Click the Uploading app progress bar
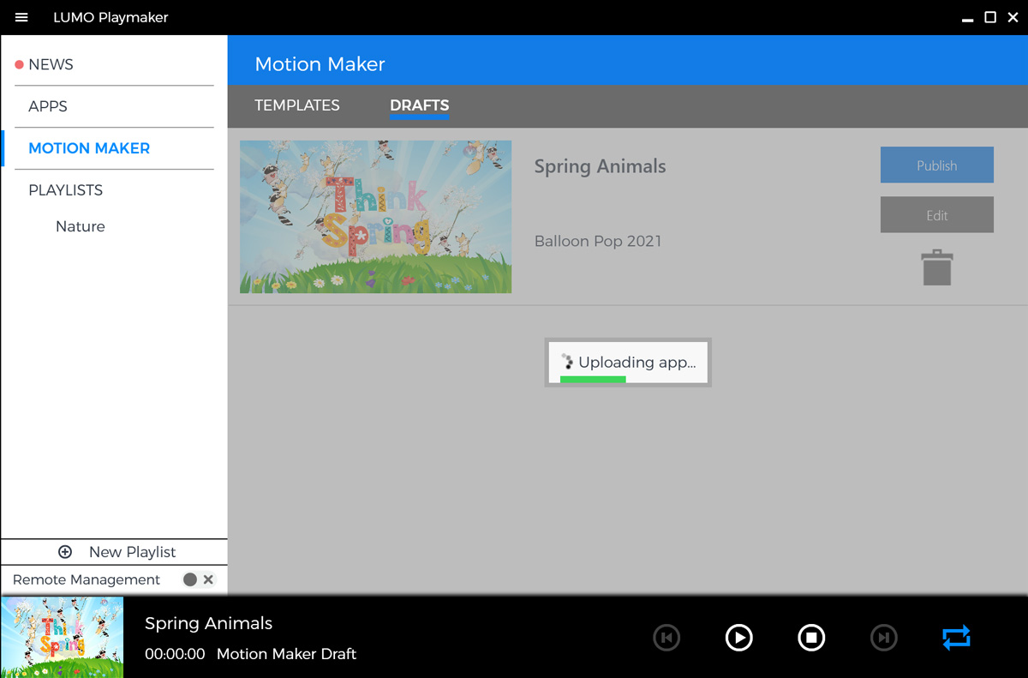The width and height of the screenshot is (1028, 678). (593, 379)
